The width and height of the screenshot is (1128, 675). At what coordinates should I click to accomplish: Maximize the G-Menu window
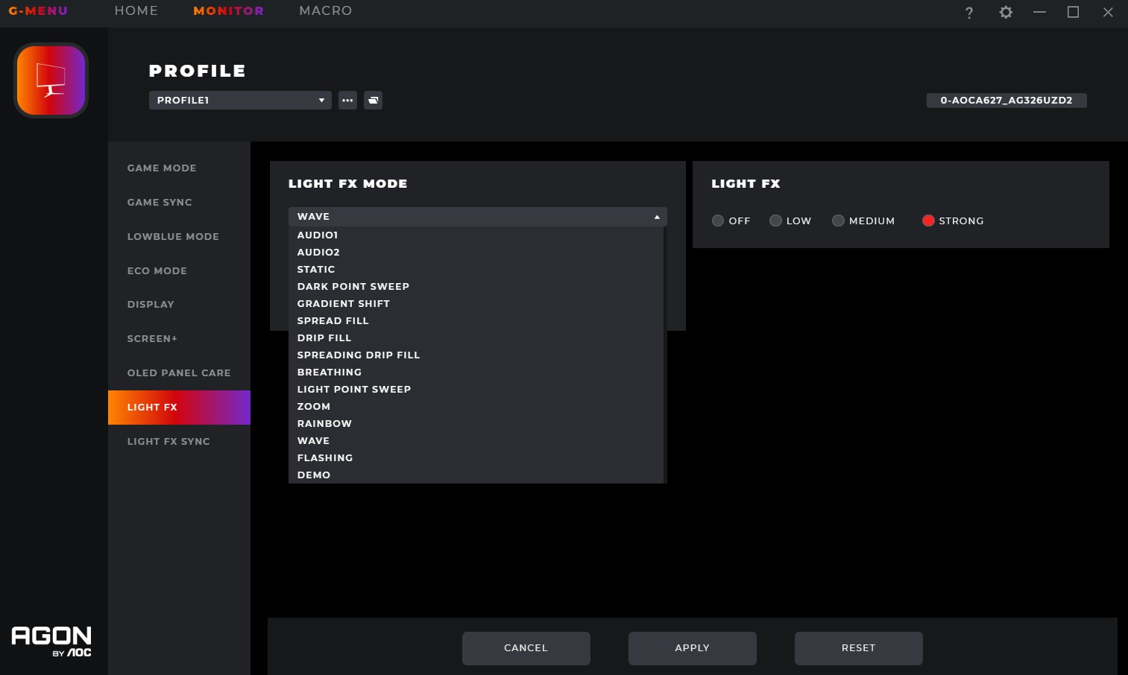(x=1073, y=12)
